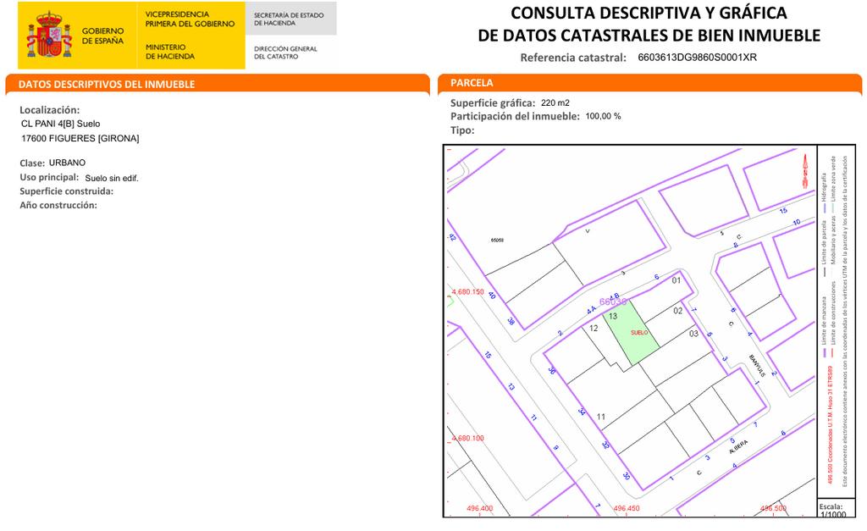Click the Gobierno de España logo text
Viewport: 867px width, 531px height.
(x=102, y=36)
